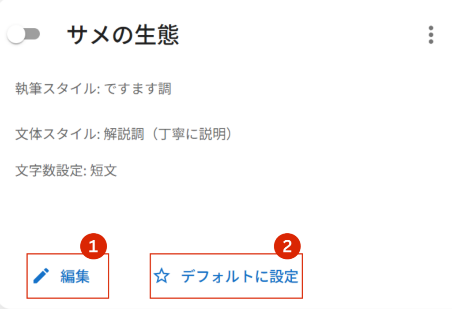Toggle the サメの生態 switch on
Image resolution: width=452 pixels, height=309 pixels.
click(23, 34)
